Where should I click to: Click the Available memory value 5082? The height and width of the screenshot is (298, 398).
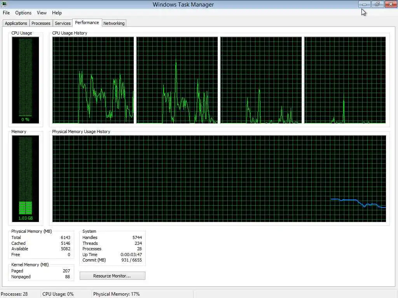click(65, 249)
